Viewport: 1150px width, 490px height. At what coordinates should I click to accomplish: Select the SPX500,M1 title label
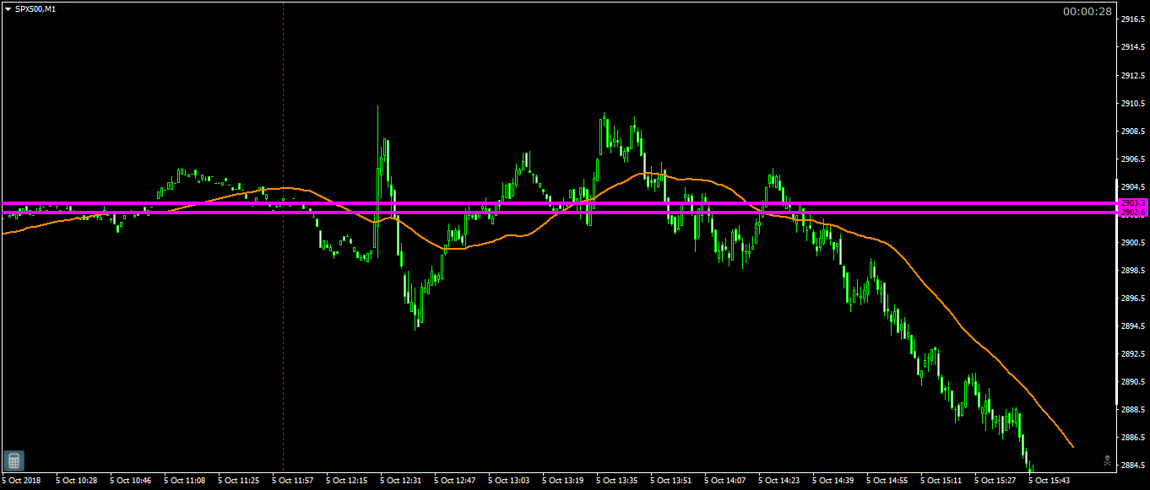(35, 7)
